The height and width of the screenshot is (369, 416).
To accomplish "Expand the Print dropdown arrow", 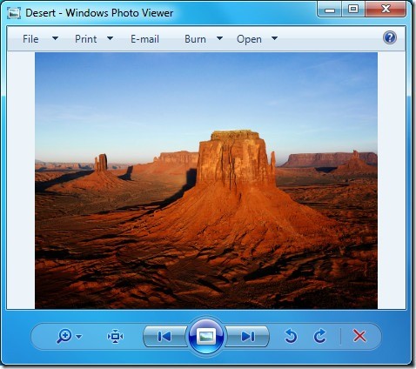I will tap(111, 38).
